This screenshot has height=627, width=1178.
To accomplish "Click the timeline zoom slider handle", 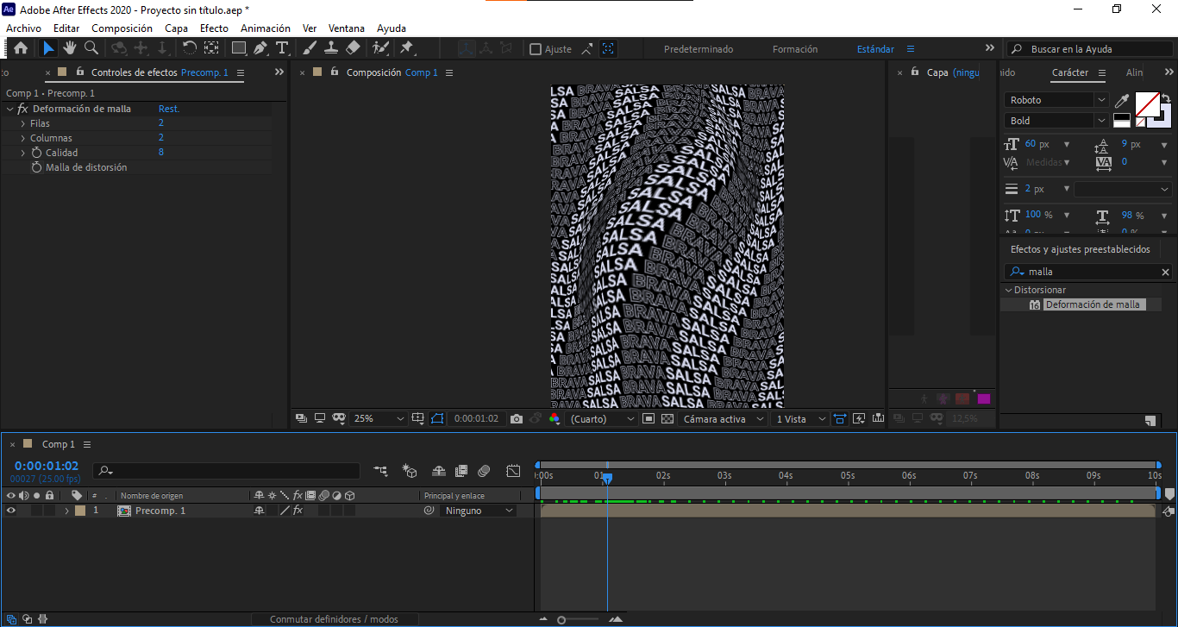I will click(x=561, y=620).
